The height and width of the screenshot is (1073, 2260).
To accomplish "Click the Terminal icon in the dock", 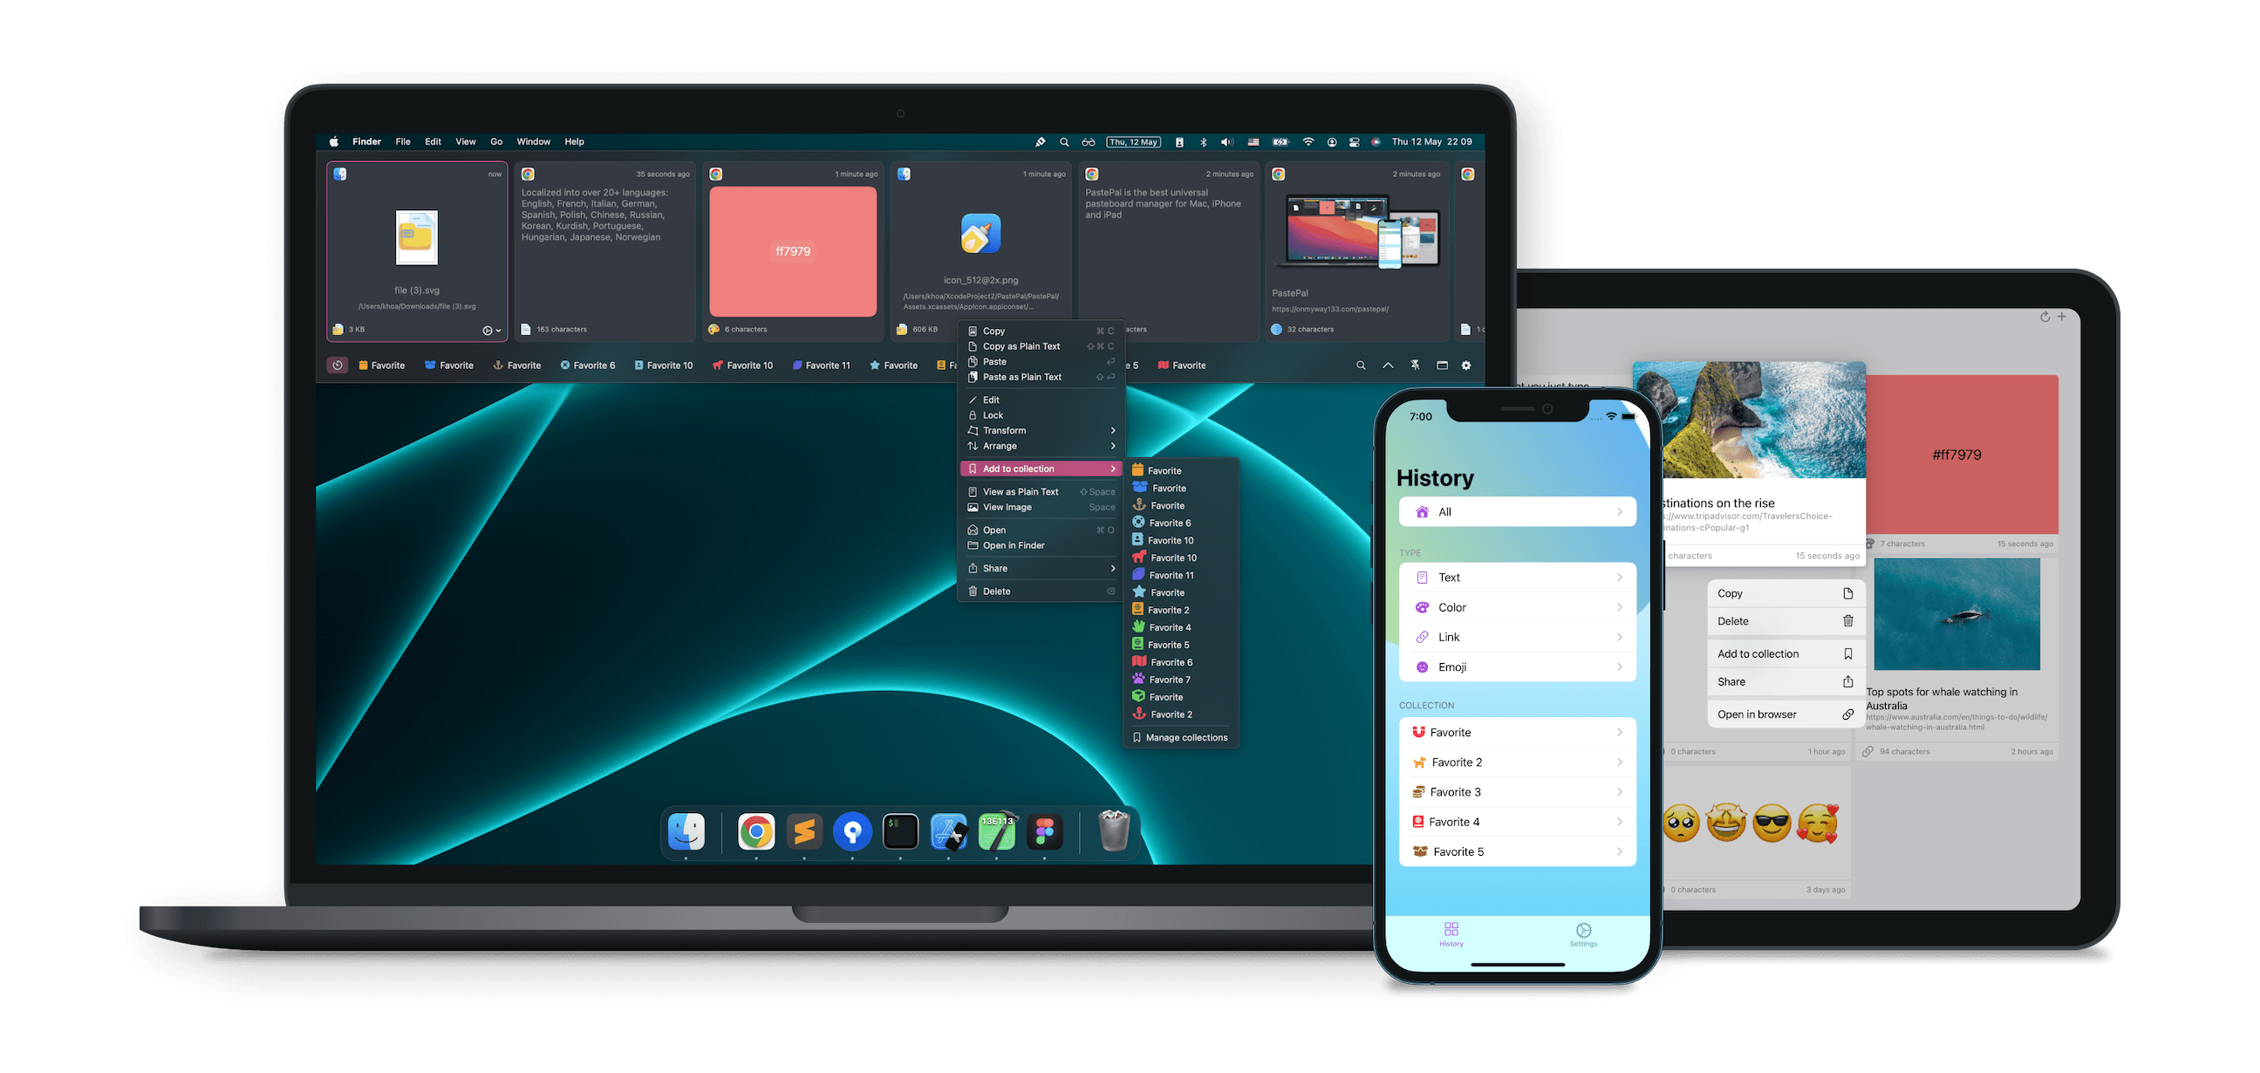I will [x=899, y=837].
